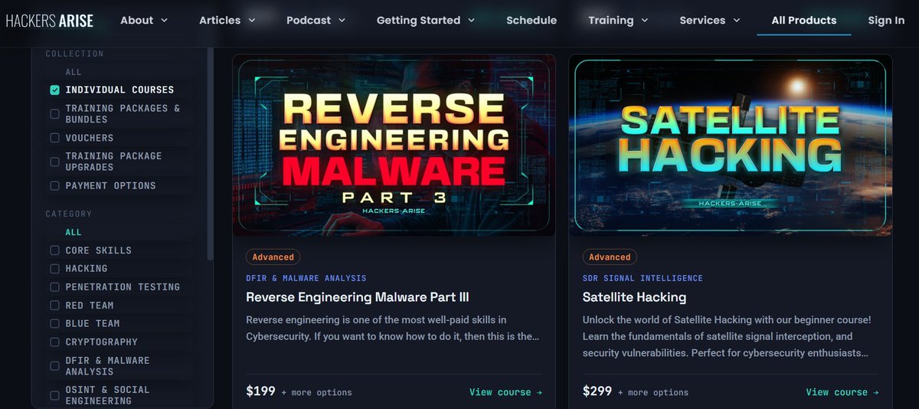The image size is (919, 409).
Task: Uncheck the Individual Courses checkbox
Action: point(54,90)
